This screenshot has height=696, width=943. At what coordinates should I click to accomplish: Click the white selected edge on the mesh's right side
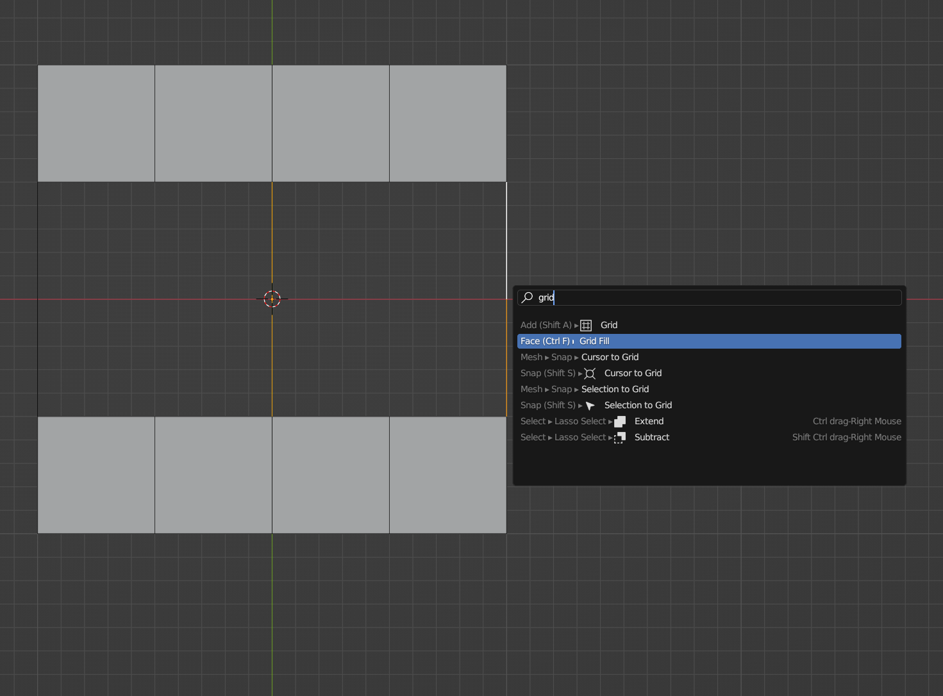pyautogui.click(x=506, y=241)
